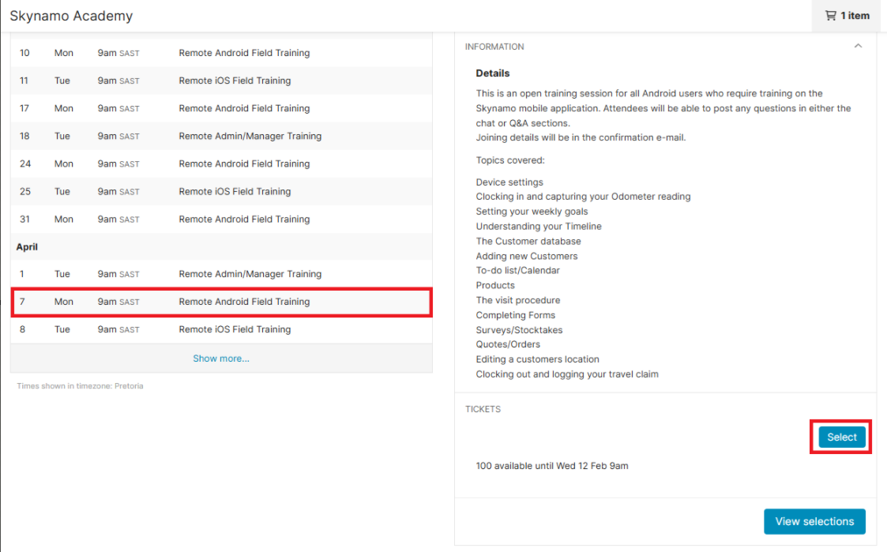Screen dimensions: 887x552
Task: Open the shopping cart with 1 item
Action: 848,16
